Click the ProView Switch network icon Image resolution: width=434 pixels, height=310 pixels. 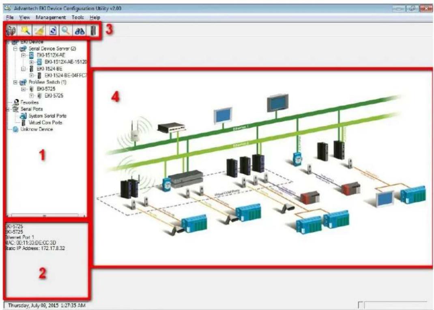23,82
